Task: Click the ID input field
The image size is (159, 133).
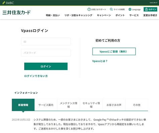Action: 46,42
